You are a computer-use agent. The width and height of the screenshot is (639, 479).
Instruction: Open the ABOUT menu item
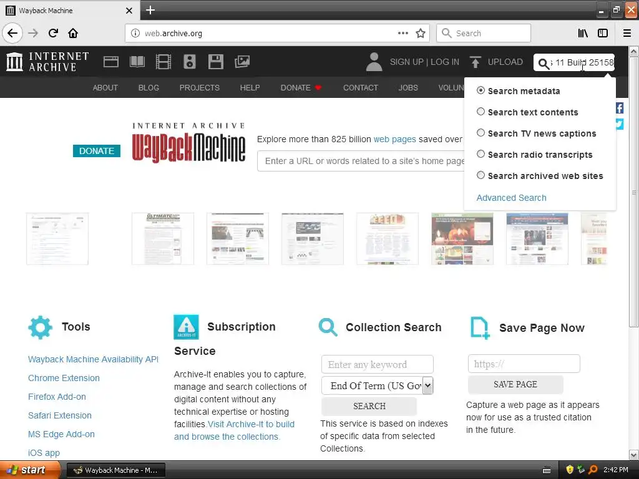pos(105,87)
